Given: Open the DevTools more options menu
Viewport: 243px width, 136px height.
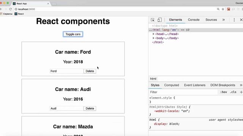Looking at the screenshot, I should pos(234,20).
